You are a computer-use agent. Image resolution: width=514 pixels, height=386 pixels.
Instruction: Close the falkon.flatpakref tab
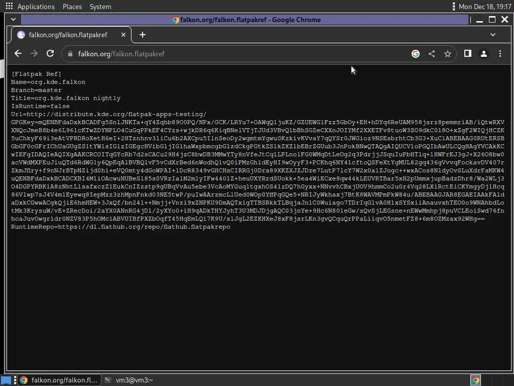pyautogui.click(x=123, y=35)
